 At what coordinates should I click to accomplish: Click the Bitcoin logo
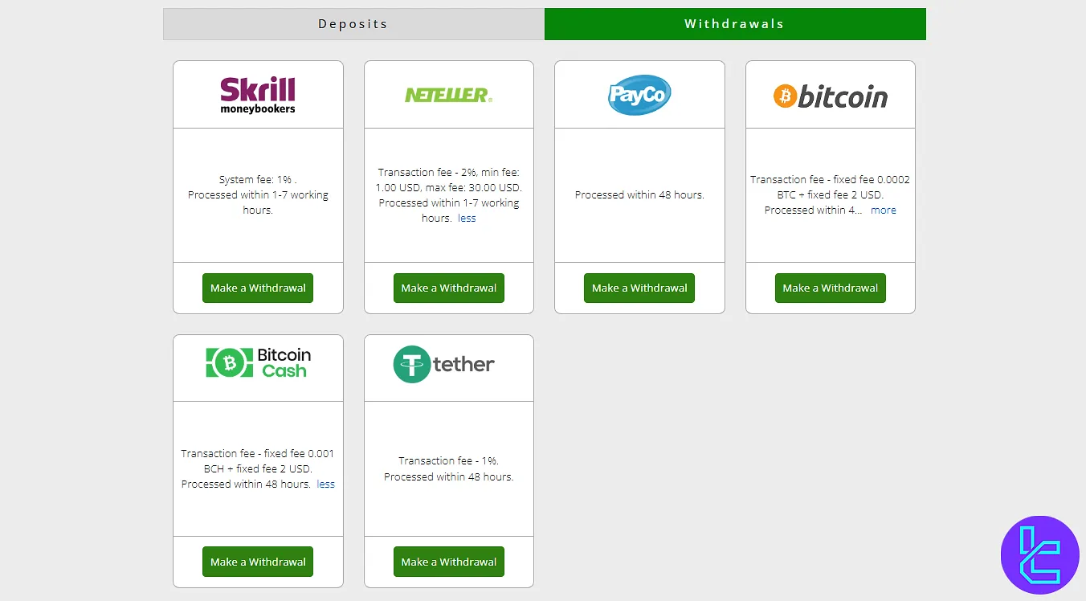pyautogui.click(x=831, y=96)
